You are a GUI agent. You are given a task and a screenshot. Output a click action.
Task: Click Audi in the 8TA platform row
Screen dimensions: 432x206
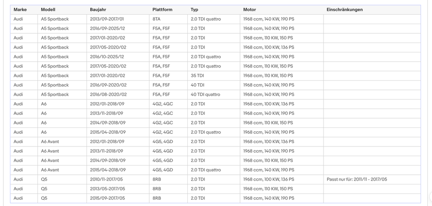[18, 19]
